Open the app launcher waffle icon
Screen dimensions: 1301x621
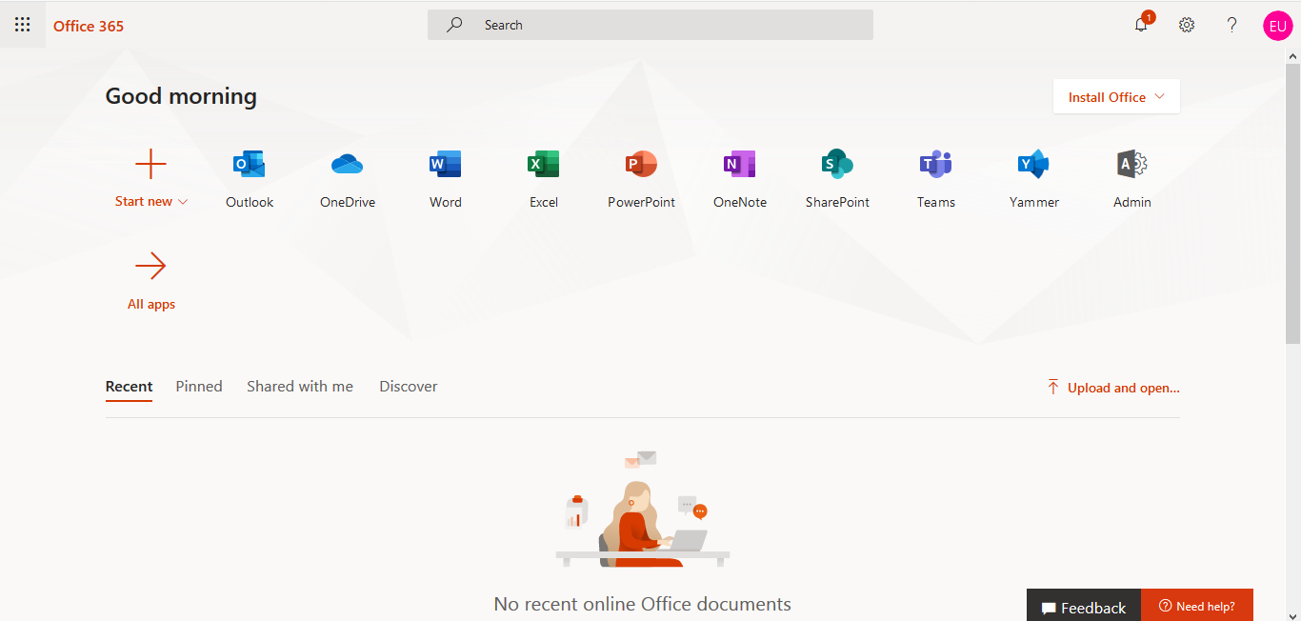point(22,25)
